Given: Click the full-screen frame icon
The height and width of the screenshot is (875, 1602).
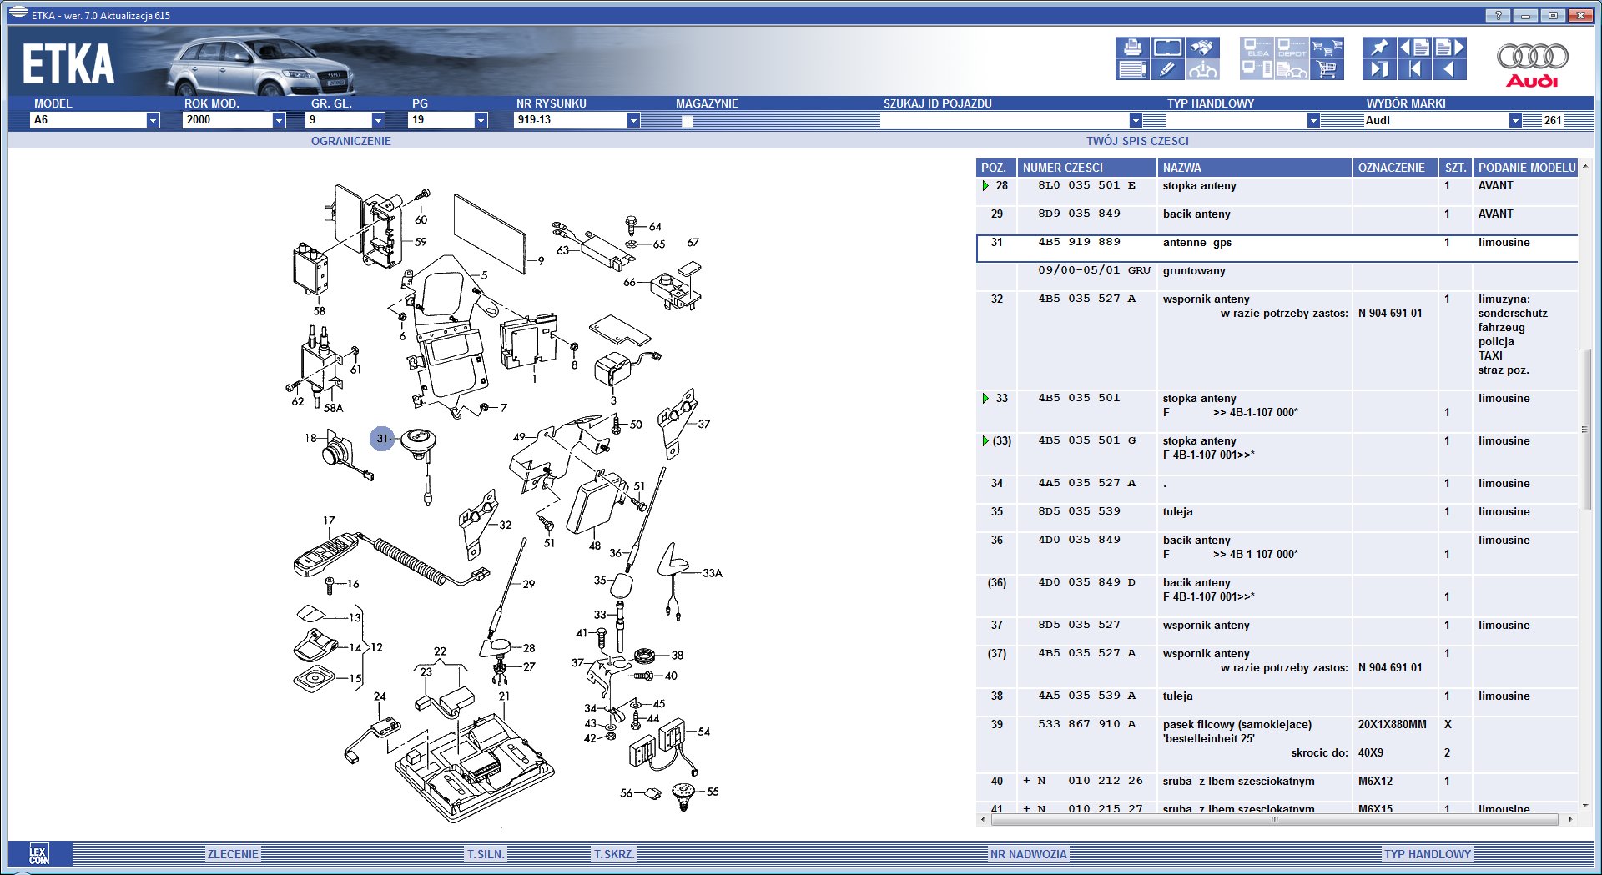Looking at the screenshot, I should (1167, 48).
